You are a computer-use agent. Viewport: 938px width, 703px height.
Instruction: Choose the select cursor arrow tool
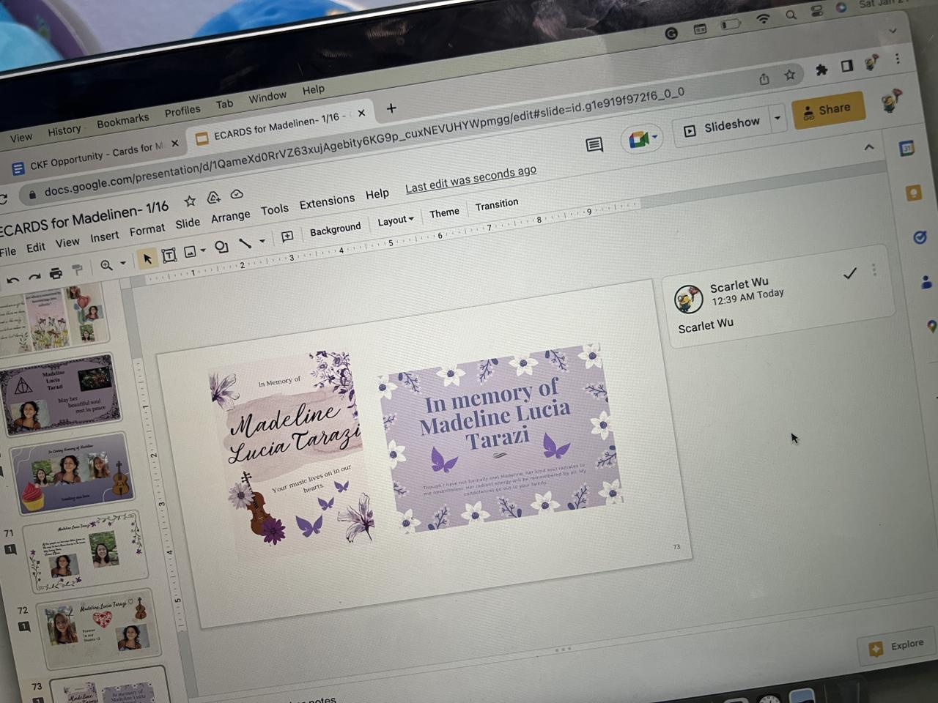(x=147, y=259)
